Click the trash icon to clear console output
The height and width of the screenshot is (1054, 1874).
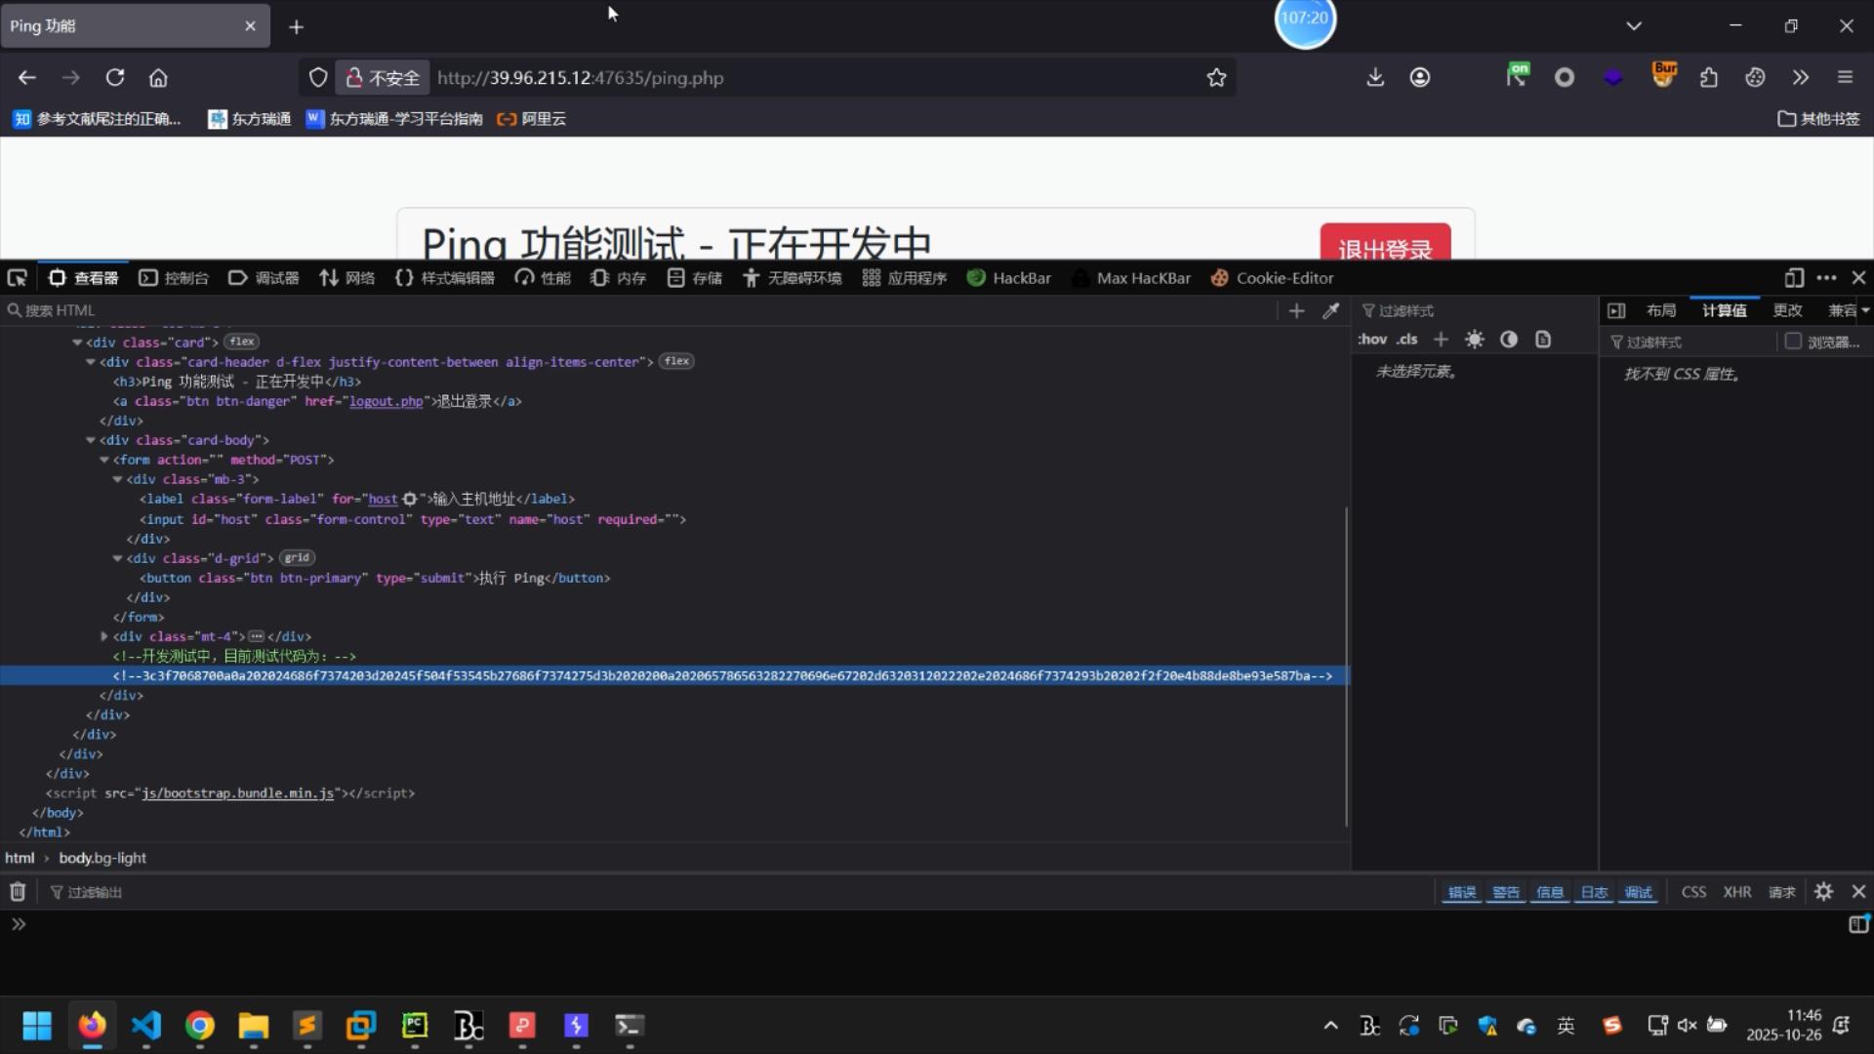(18, 892)
